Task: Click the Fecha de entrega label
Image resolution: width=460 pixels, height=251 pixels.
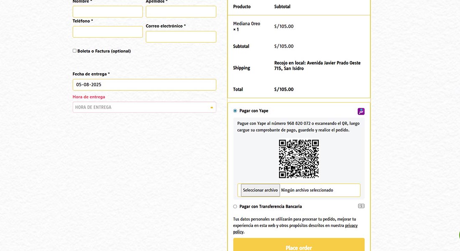Action: point(91,74)
